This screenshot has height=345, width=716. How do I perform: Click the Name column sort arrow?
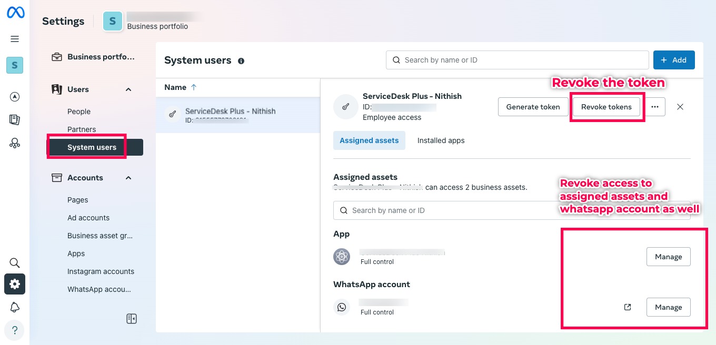coord(194,87)
